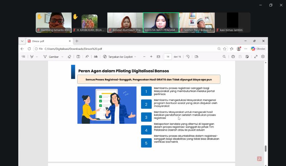Image resolution: width=286 pixels, height=166 pixels.
Task: Select Bambang Ismanto video thumbnail
Action: (x=54, y=22)
